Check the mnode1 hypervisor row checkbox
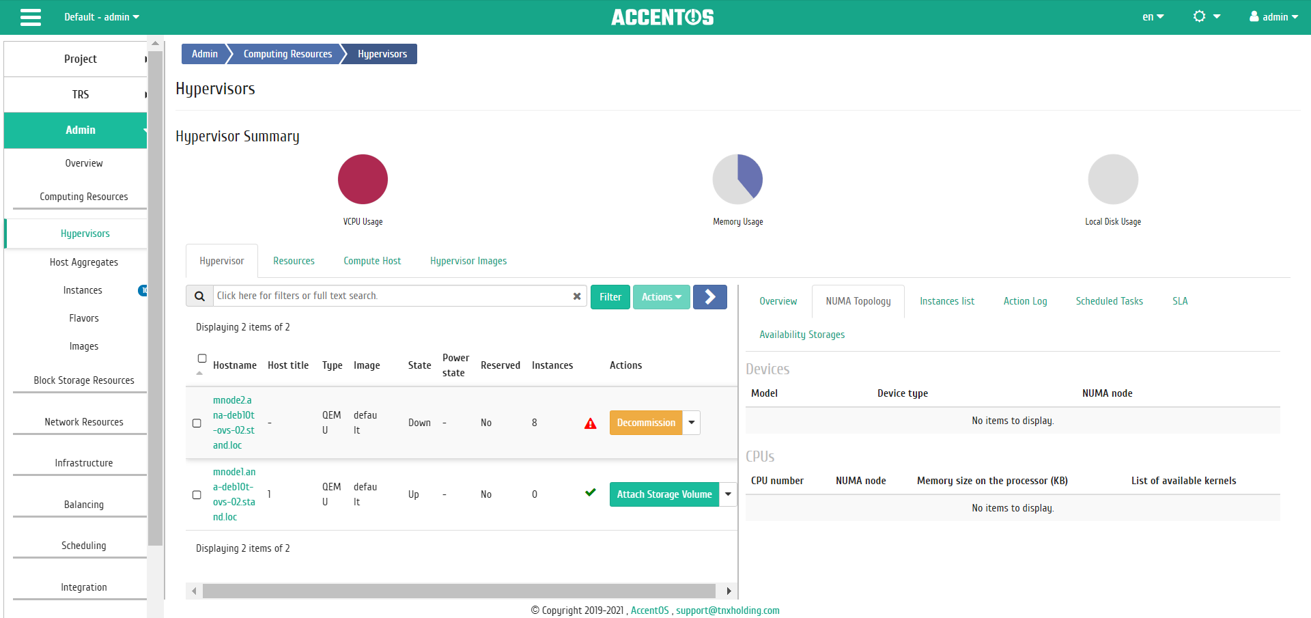This screenshot has width=1311, height=618. pyautogui.click(x=197, y=495)
